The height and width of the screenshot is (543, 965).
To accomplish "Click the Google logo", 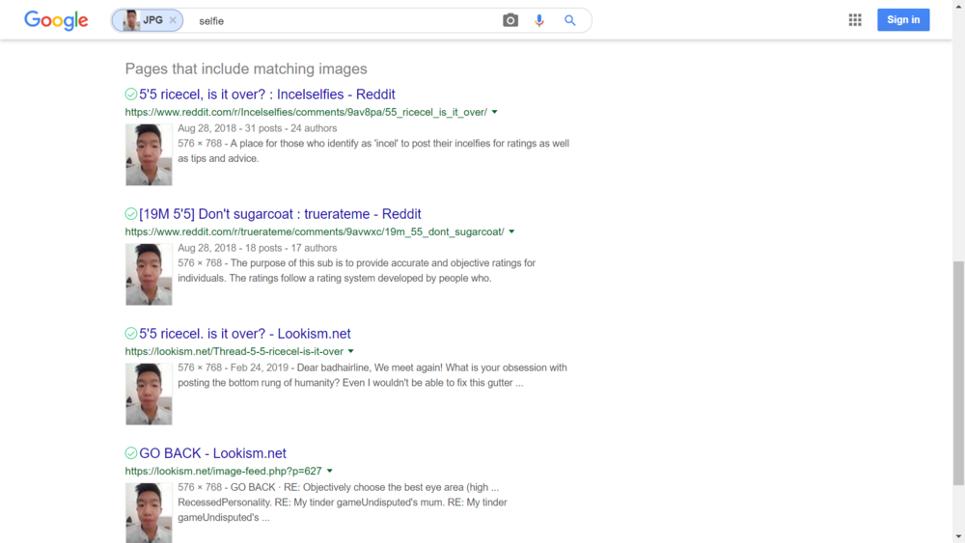I will pos(56,20).
